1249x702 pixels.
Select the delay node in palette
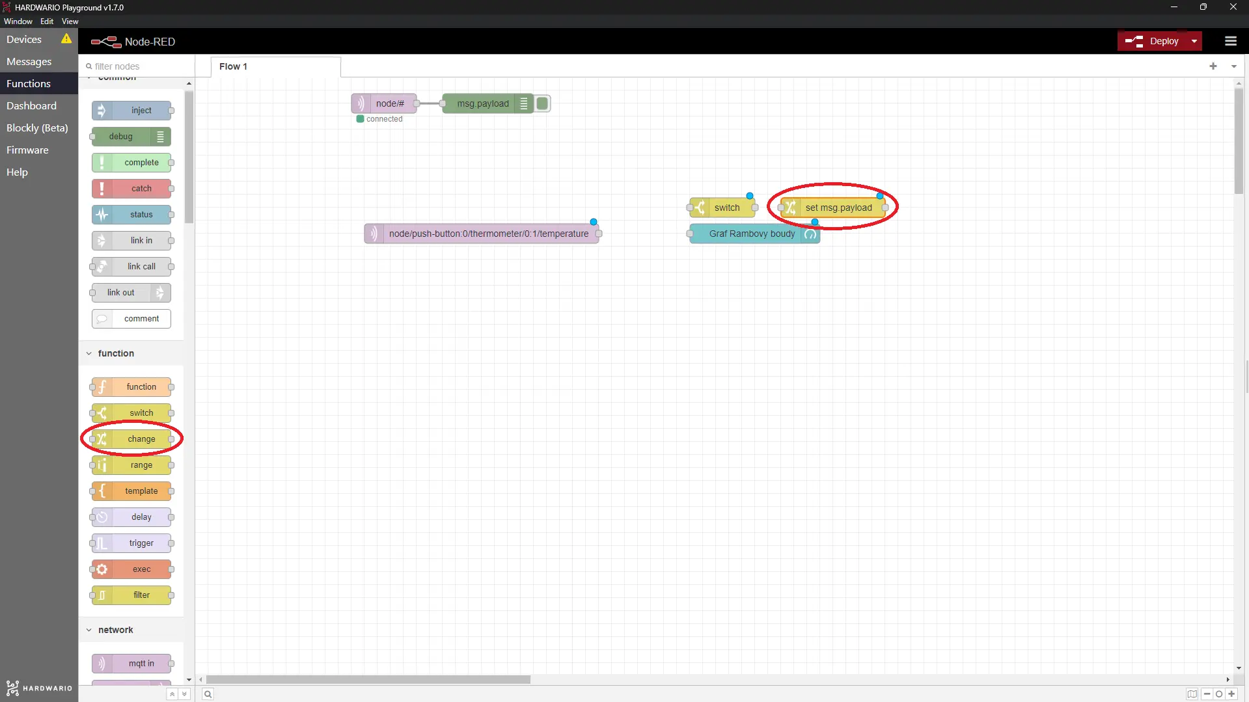(x=131, y=517)
